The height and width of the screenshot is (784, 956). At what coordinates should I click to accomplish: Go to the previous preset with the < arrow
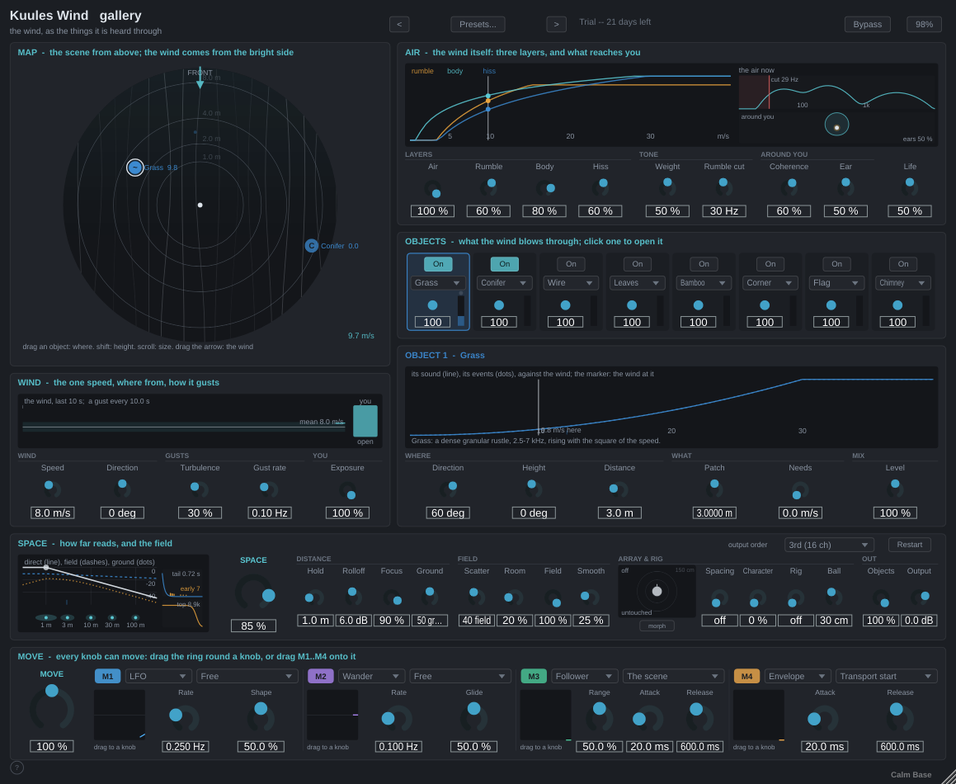click(x=399, y=25)
